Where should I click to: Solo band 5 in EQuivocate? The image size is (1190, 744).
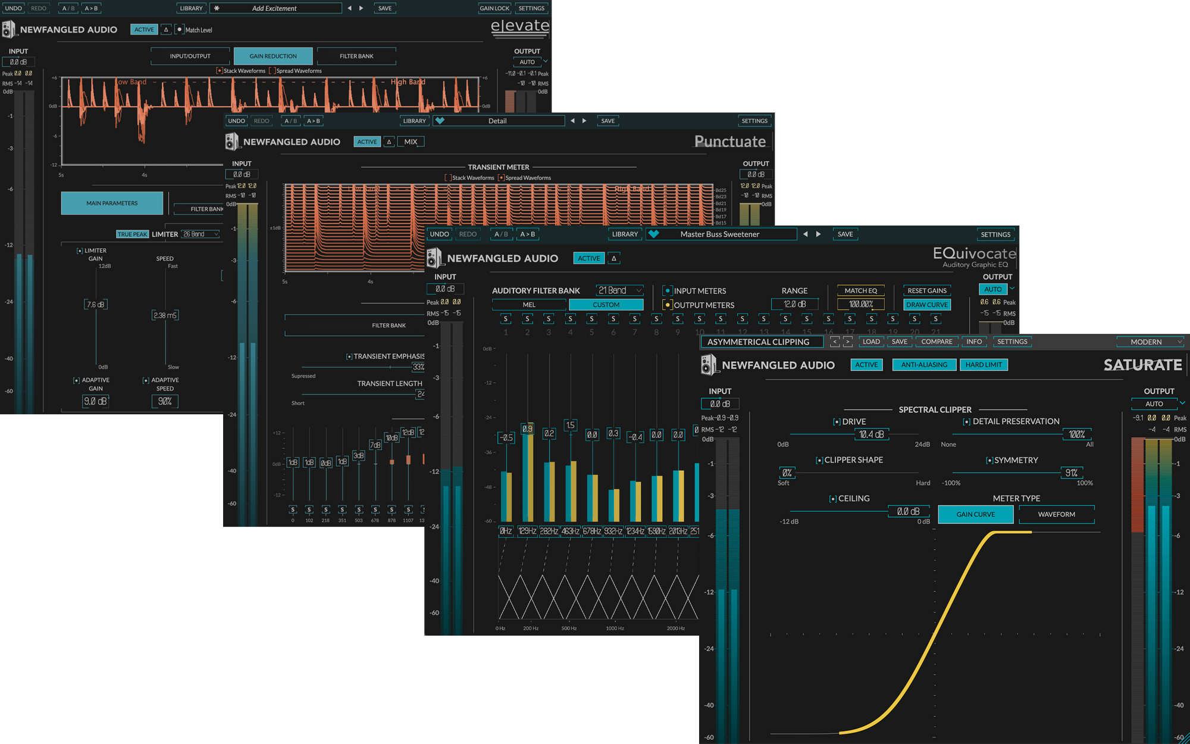[591, 319]
